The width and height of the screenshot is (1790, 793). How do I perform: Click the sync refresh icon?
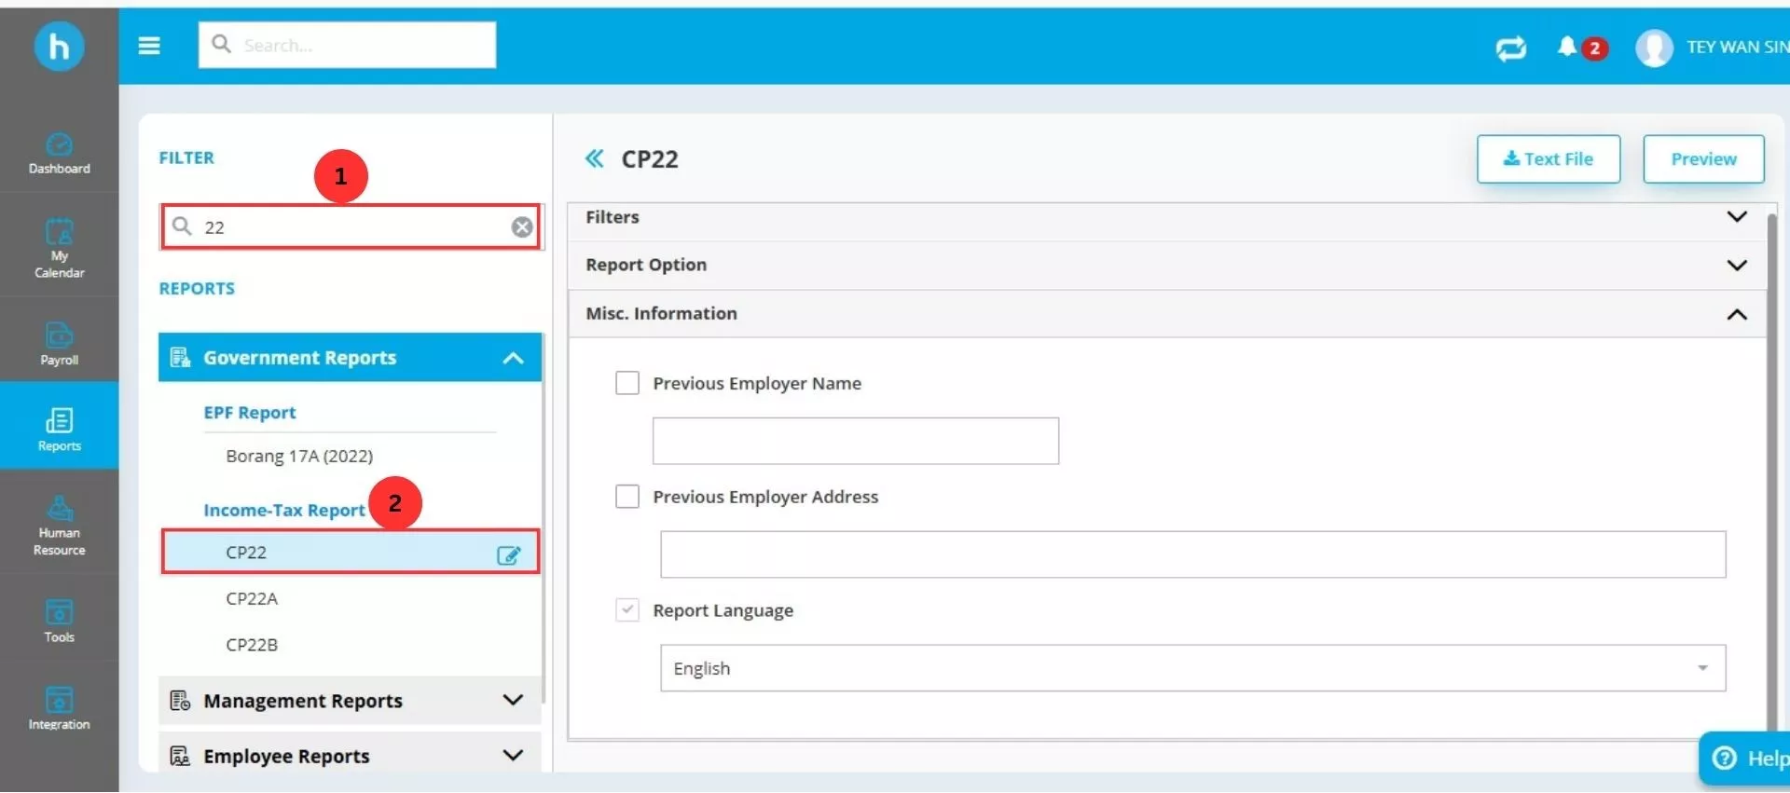(1510, 48)
